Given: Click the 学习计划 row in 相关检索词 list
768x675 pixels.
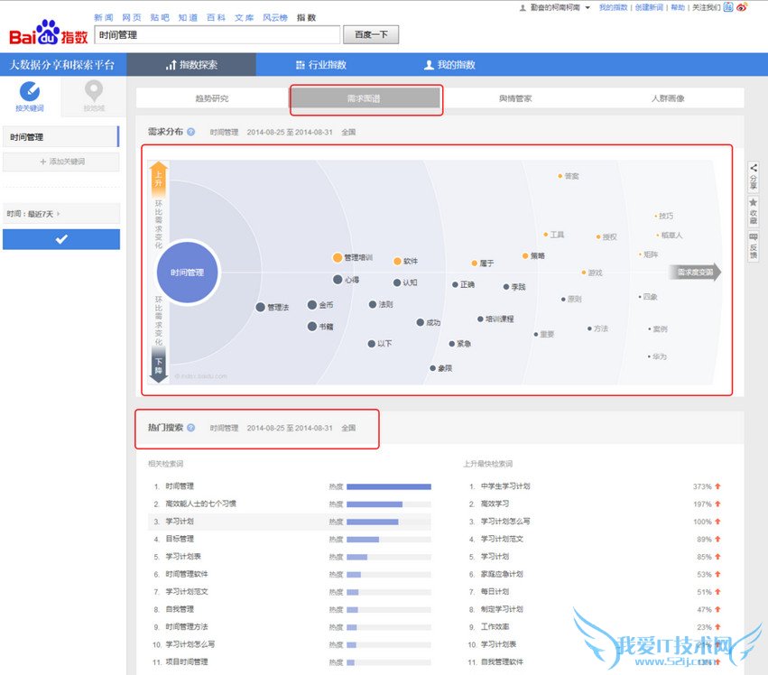Looking at the screenshot, I should [x=290, y=522].
